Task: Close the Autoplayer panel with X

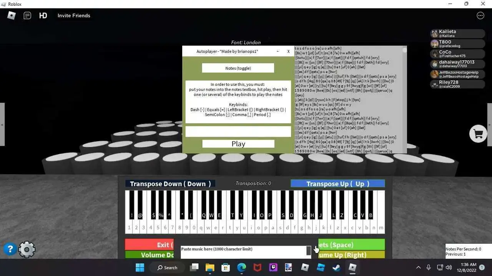Action: click(288, 51)
